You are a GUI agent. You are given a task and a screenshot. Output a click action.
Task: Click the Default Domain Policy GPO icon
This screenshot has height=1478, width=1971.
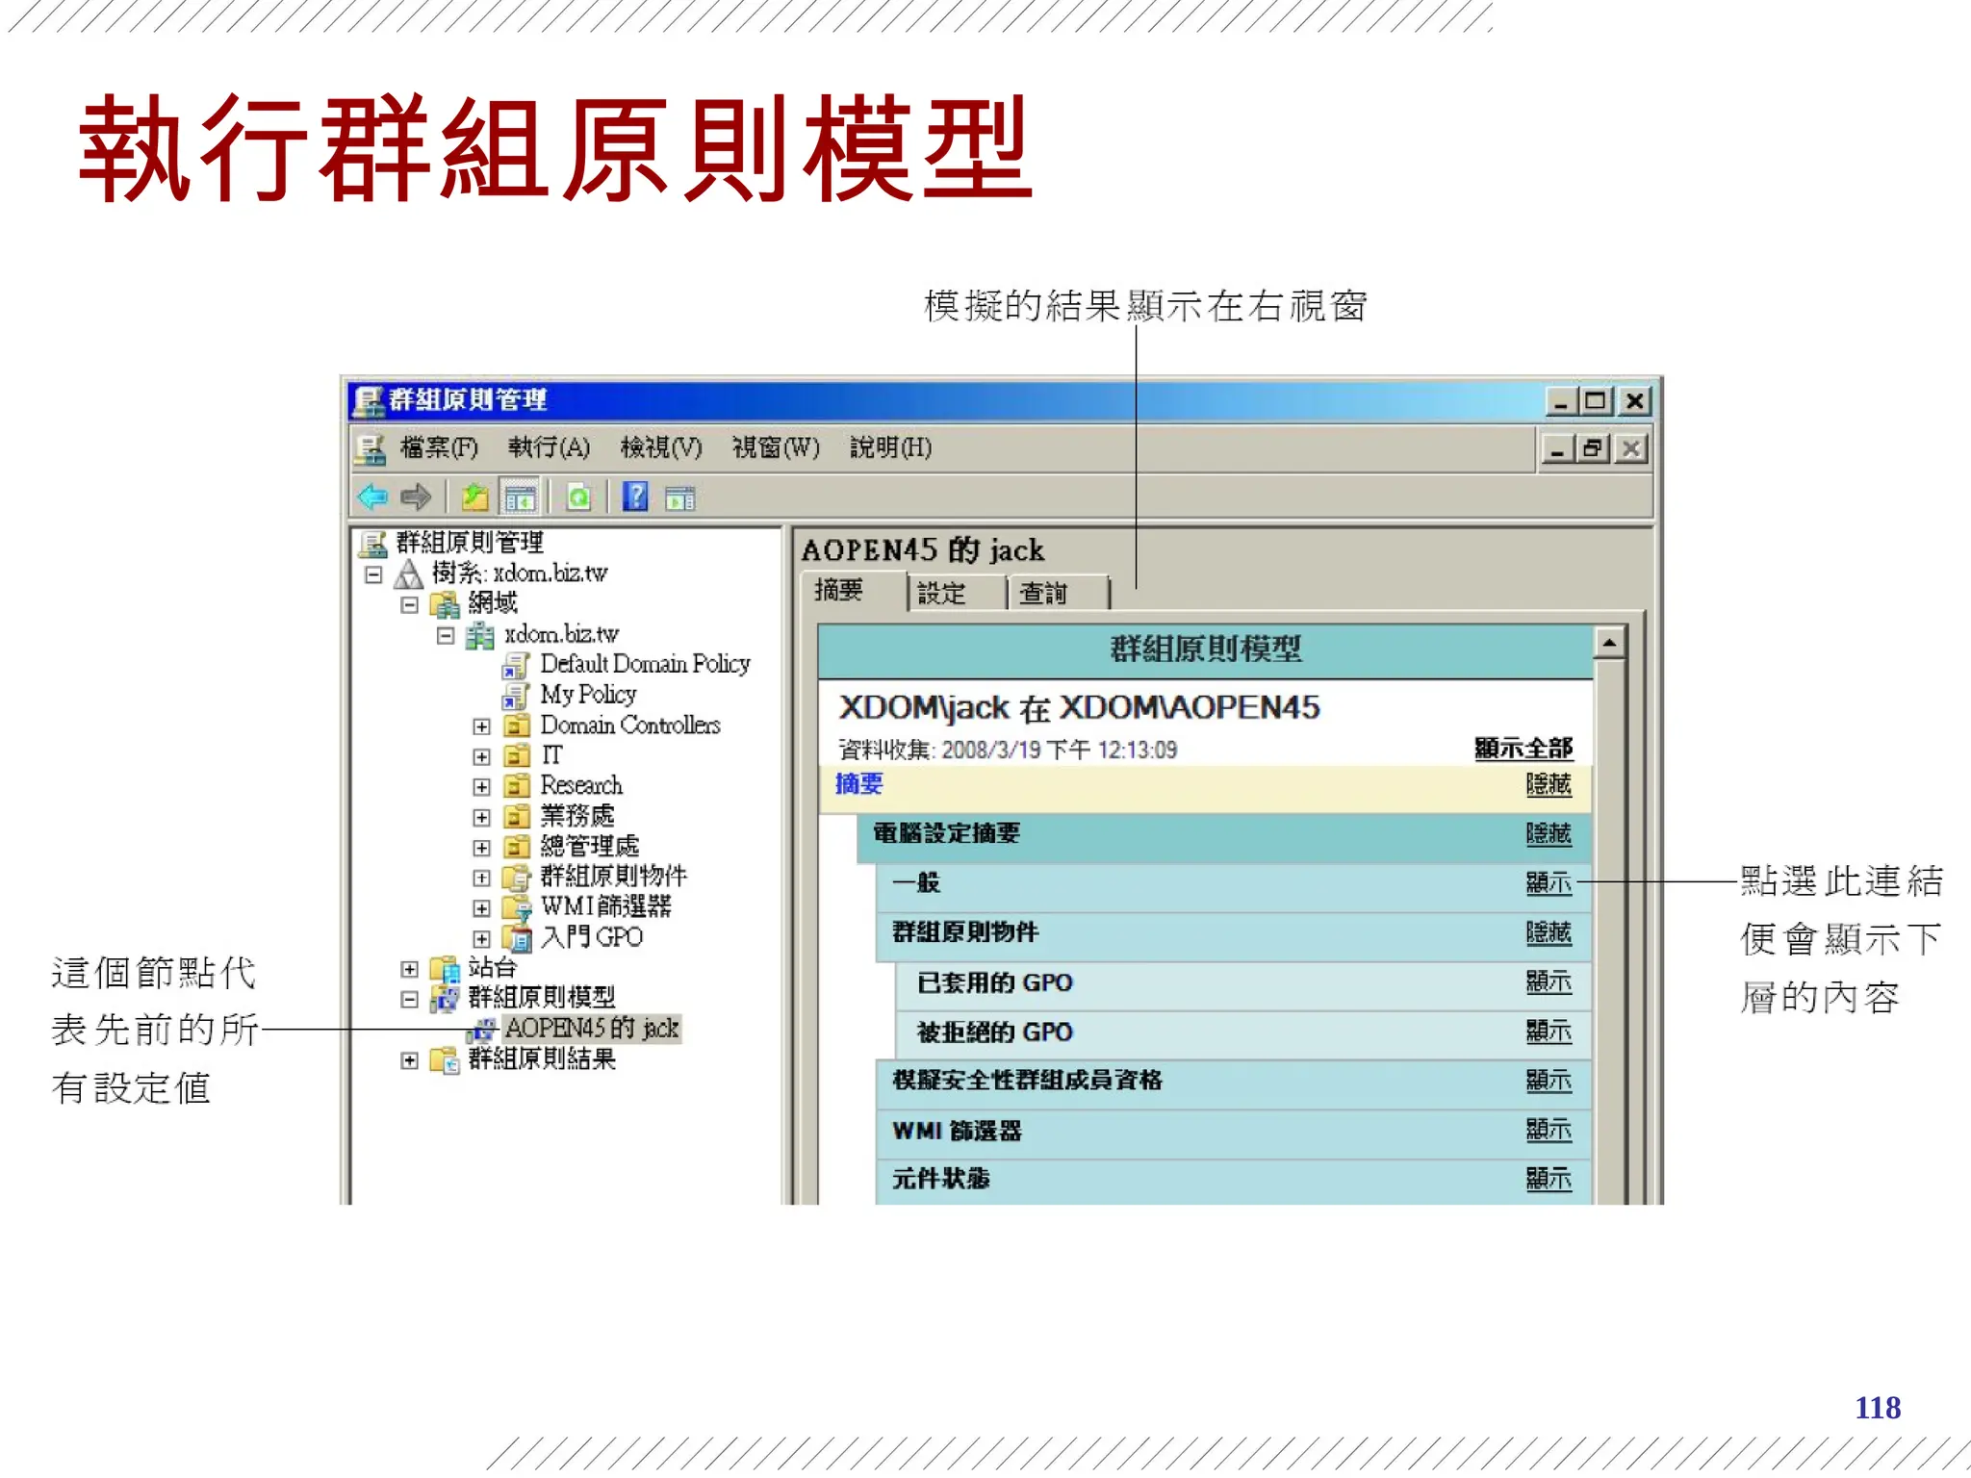[x=516, y=665]
